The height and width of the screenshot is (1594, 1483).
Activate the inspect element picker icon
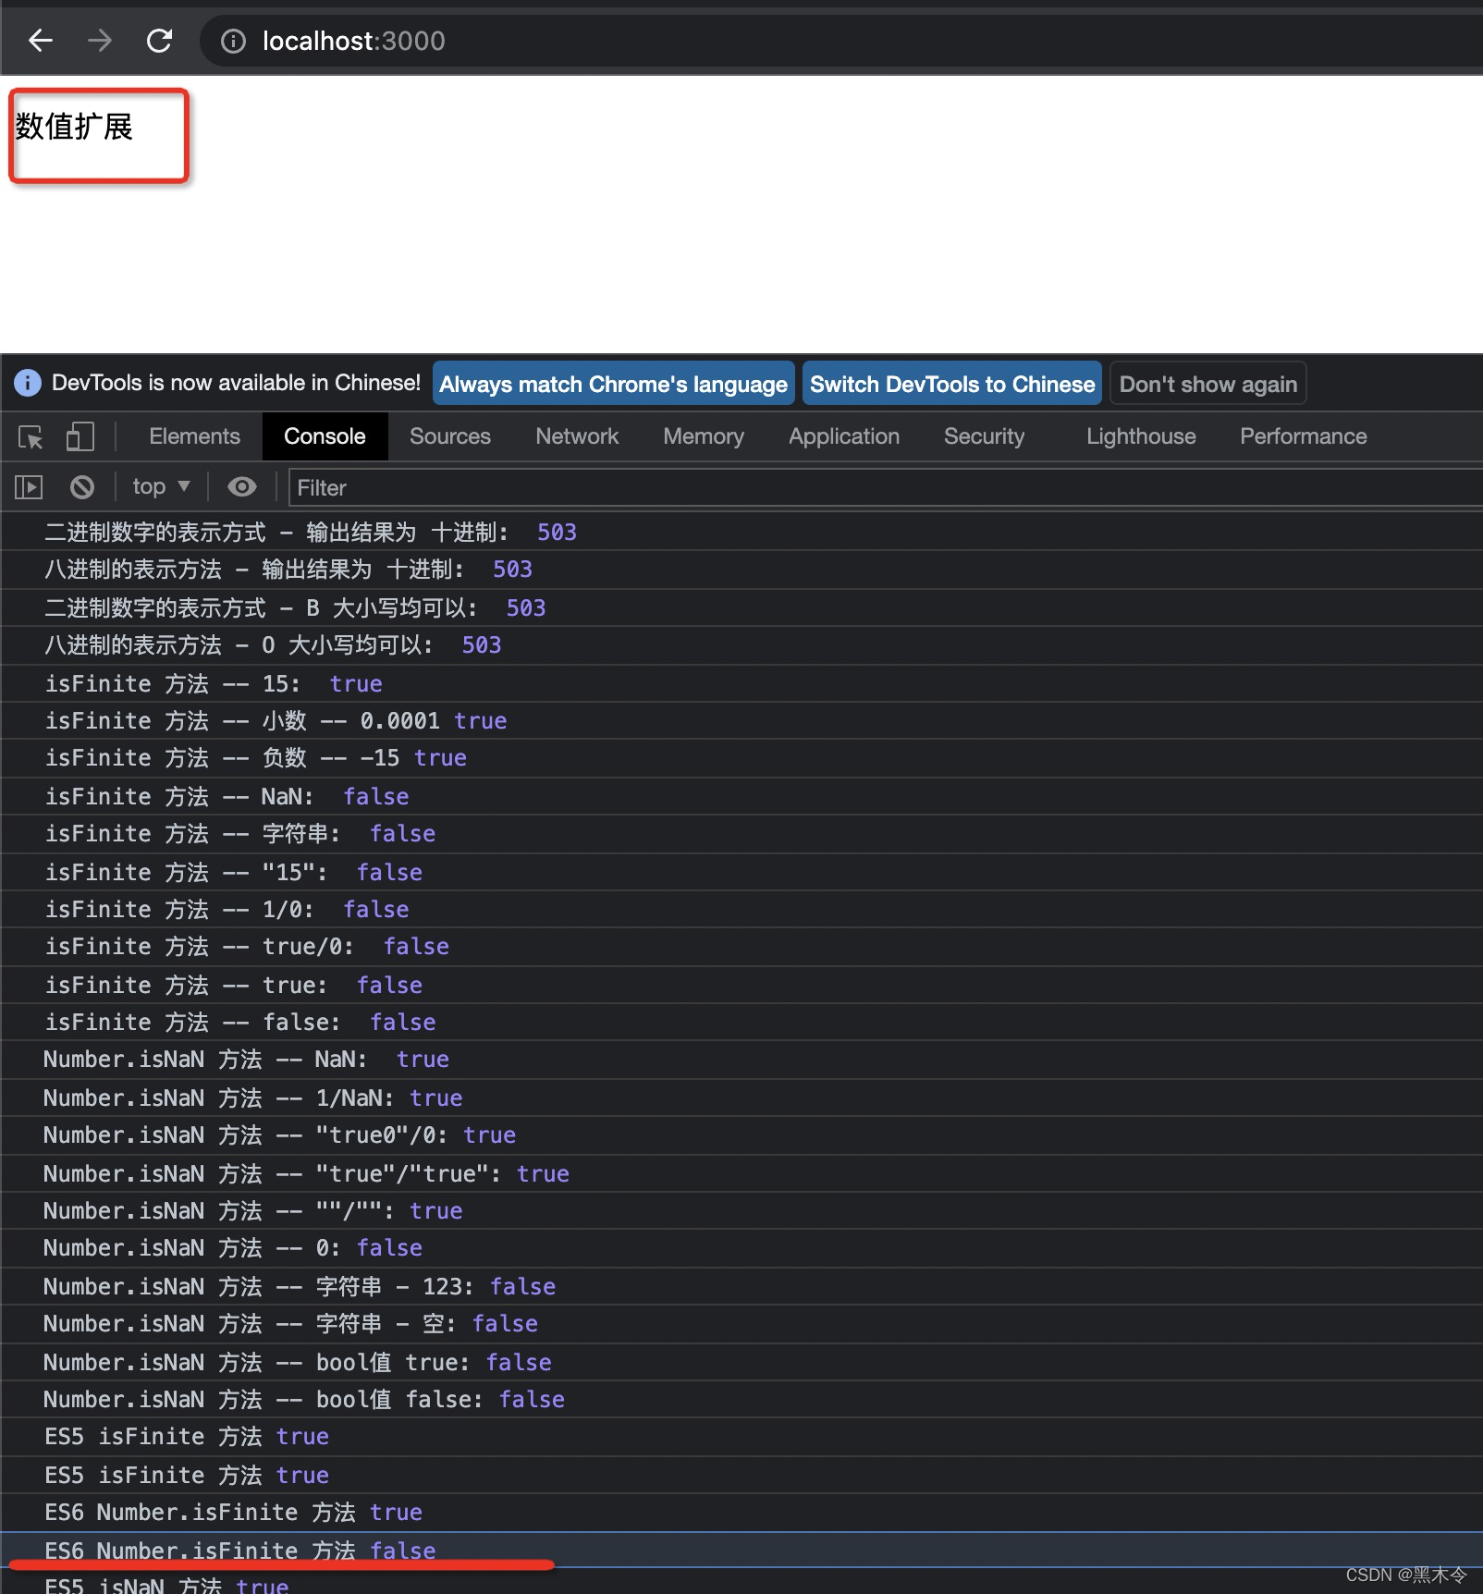31,436
